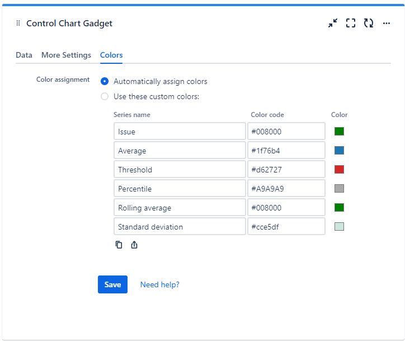Copy the color settings icon
The image size is (405, 341).
pos(119,245)
